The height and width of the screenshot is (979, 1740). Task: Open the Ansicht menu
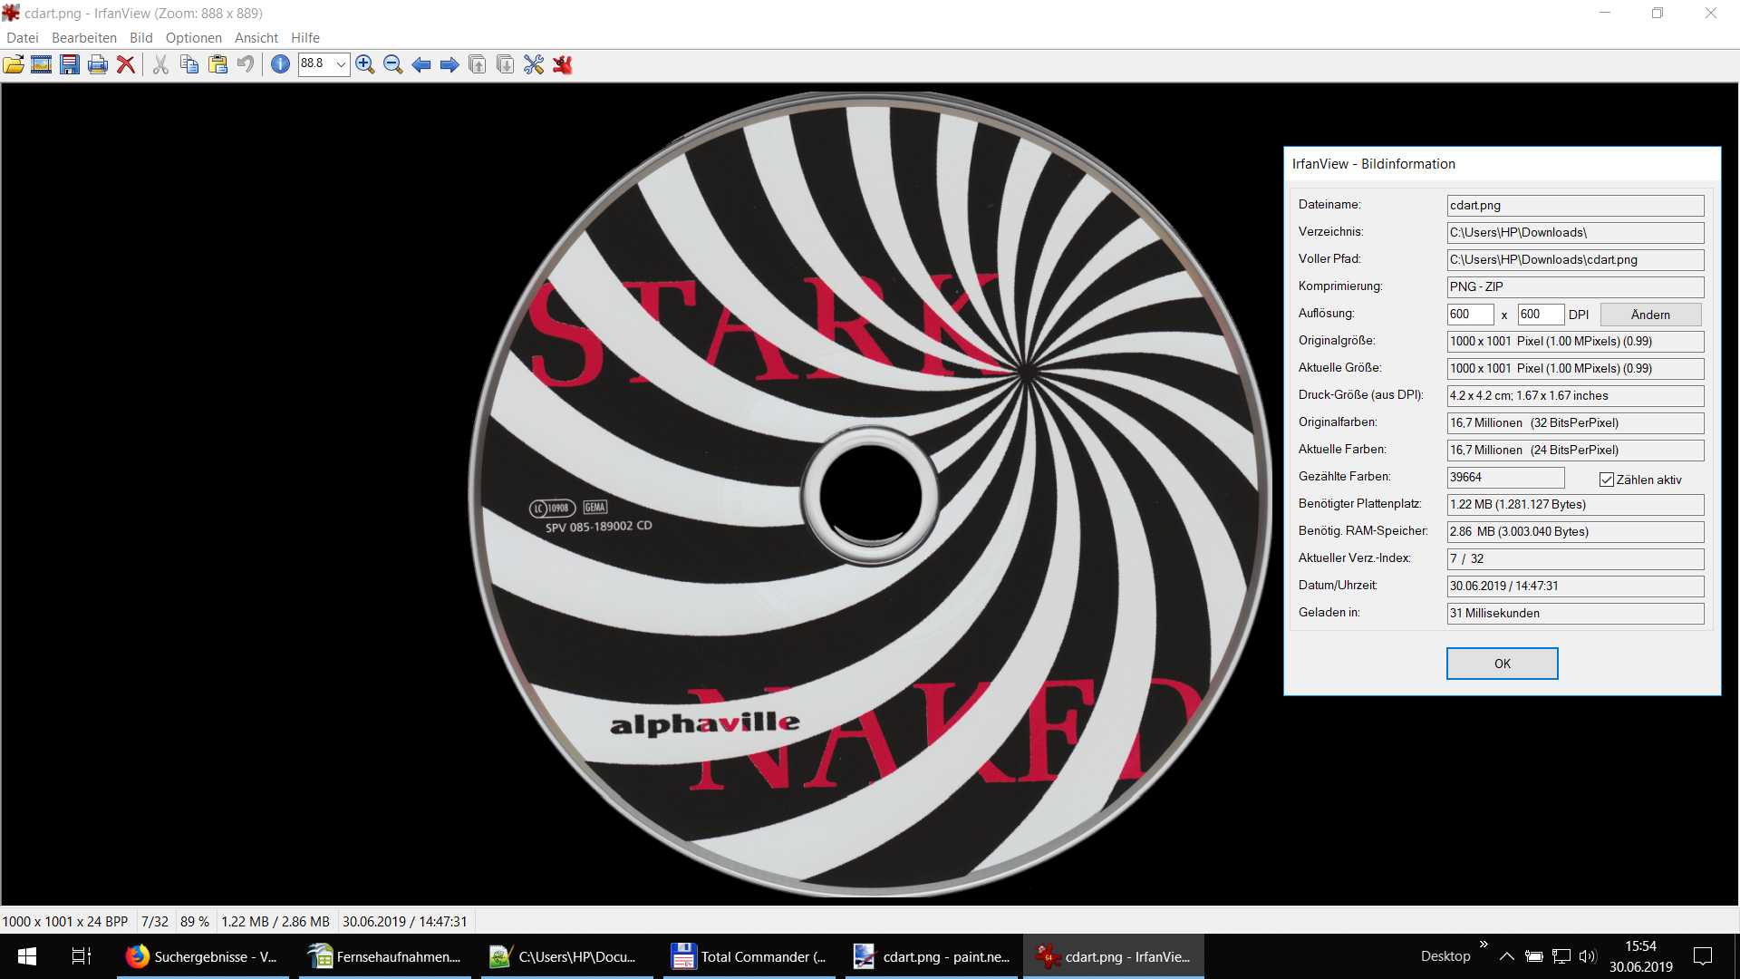click(x=256, y=37)
